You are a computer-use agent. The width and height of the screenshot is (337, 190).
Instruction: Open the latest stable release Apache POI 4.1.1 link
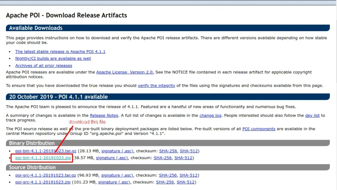click(x=60, y=52)
